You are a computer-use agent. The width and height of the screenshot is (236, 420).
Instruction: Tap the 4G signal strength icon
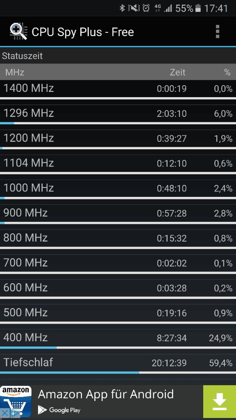coord(163,8)
